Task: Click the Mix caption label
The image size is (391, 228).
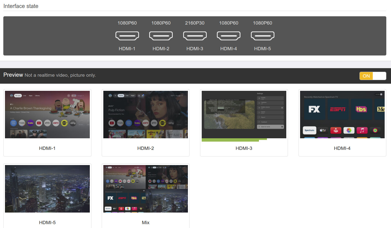Action: (x=146, y=222)
